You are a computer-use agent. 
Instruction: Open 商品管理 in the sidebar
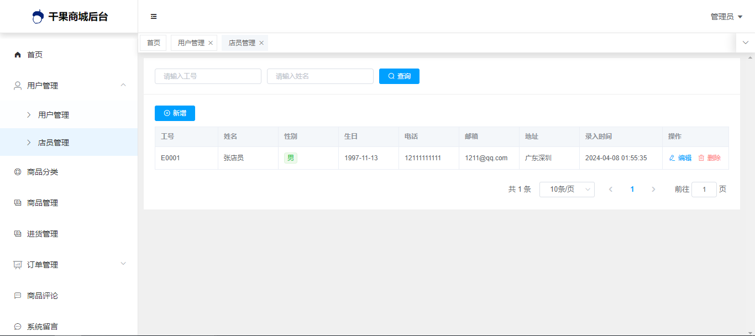43,203
